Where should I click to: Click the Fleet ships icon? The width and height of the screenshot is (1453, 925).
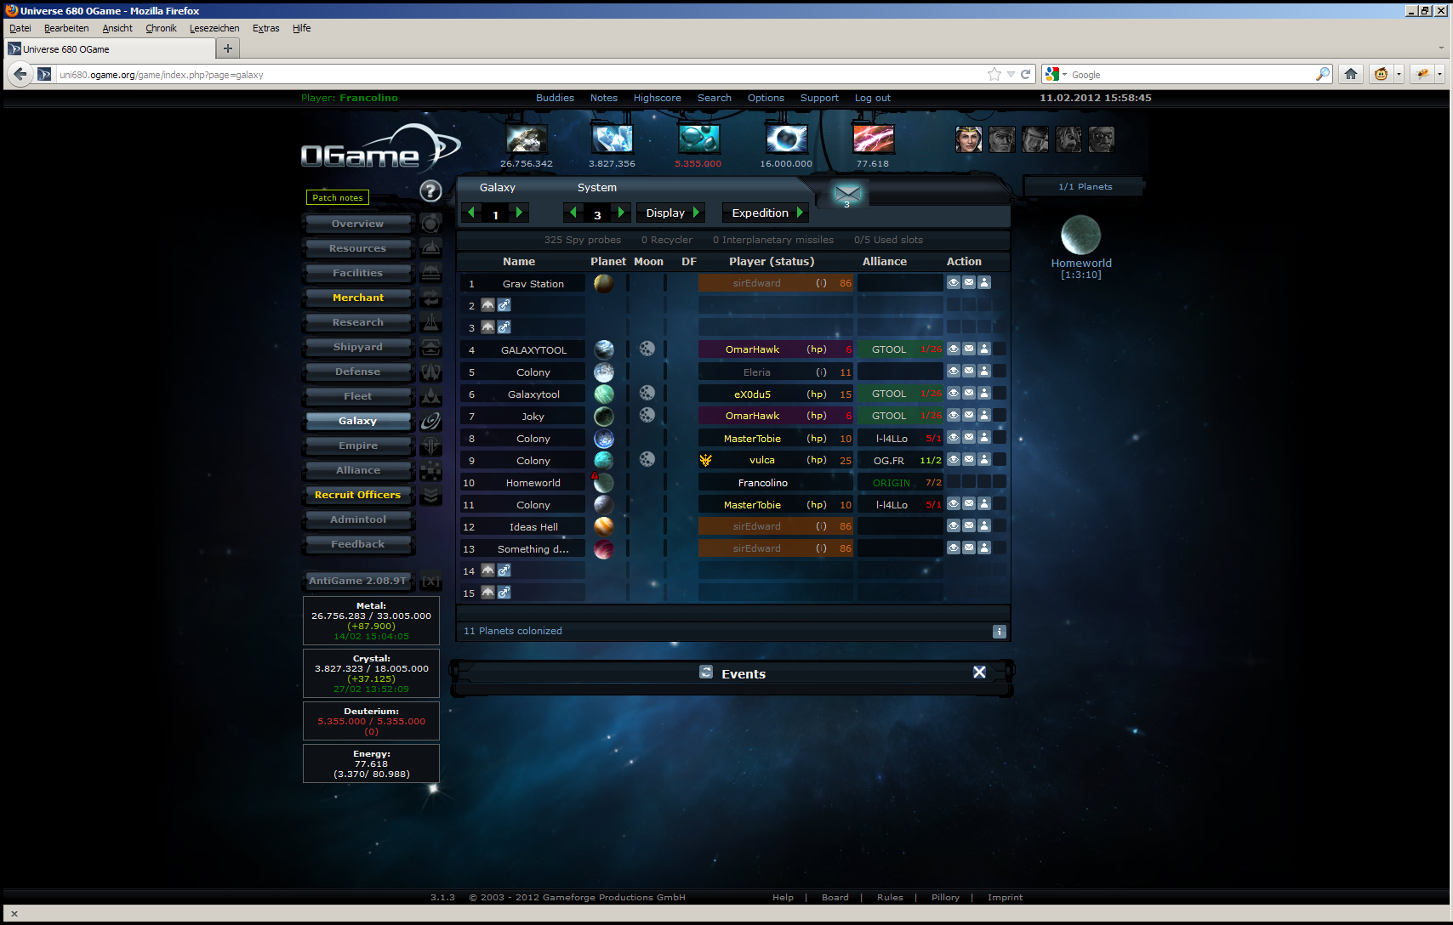[431, 396]
